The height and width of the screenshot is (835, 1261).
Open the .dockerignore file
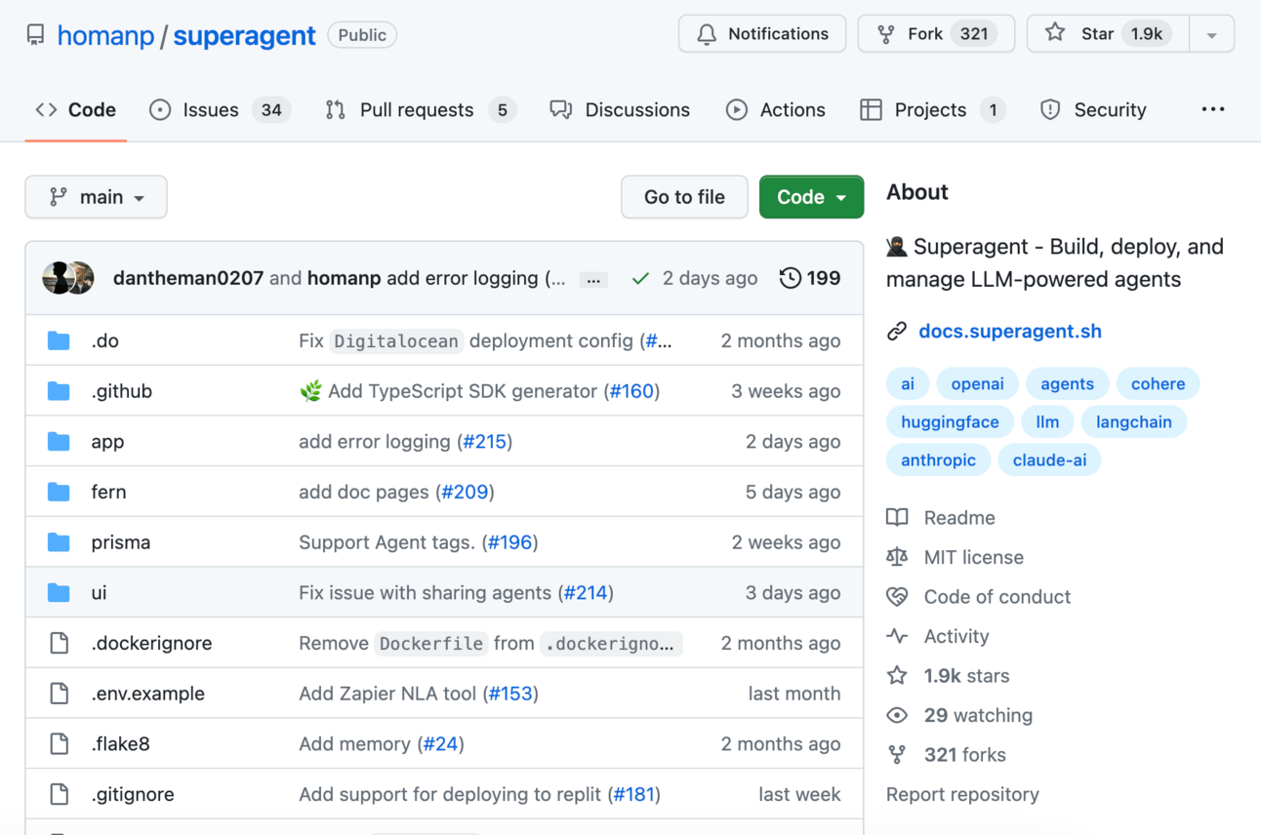tap(151, 643)
